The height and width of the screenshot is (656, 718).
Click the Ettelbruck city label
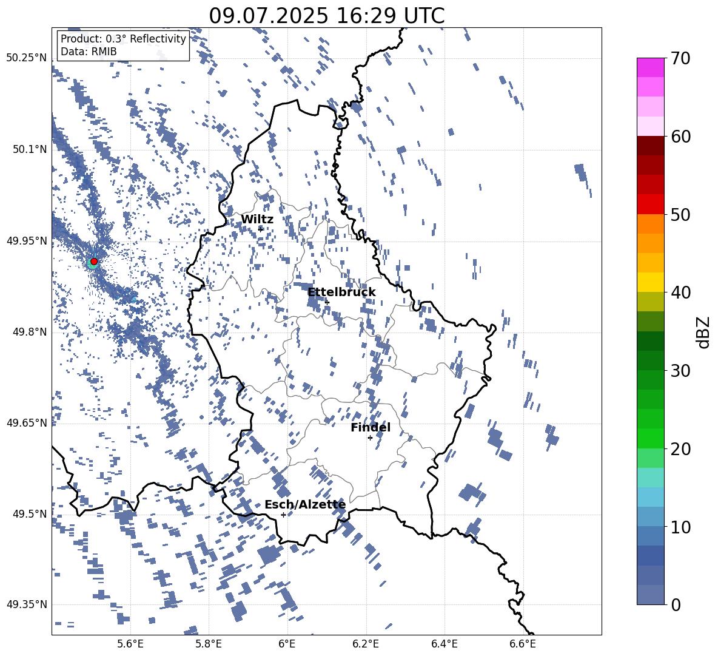coord(341,292)
